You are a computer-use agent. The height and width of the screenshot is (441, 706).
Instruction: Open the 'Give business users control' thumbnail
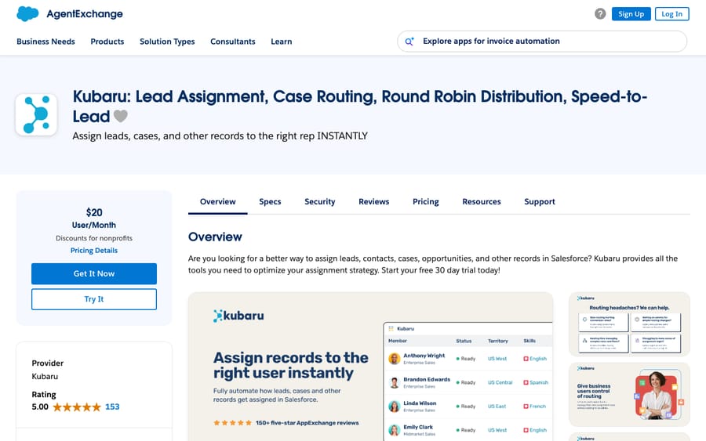pyautogui.click(x=629, y=394)
